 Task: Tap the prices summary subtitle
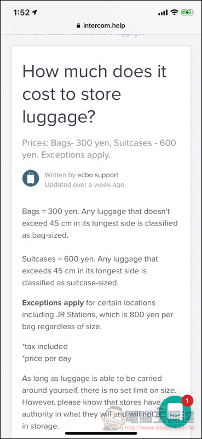(99, 149)
